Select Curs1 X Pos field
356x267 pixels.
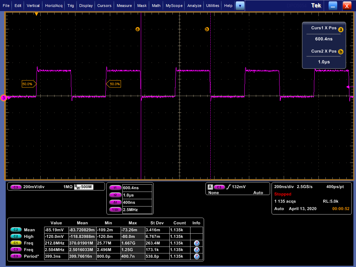click(x=324, y=39)
